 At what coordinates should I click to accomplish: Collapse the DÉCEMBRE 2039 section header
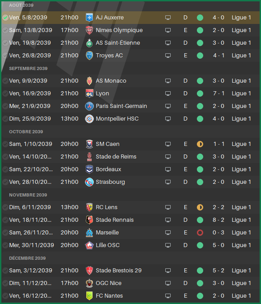pyautogui.click(x=28, y=258)
